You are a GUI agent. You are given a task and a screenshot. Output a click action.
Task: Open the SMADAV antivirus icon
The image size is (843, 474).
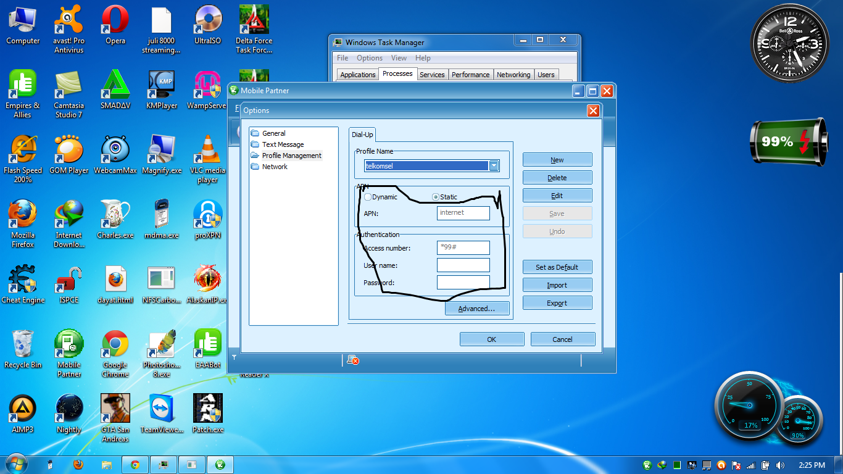115,91
